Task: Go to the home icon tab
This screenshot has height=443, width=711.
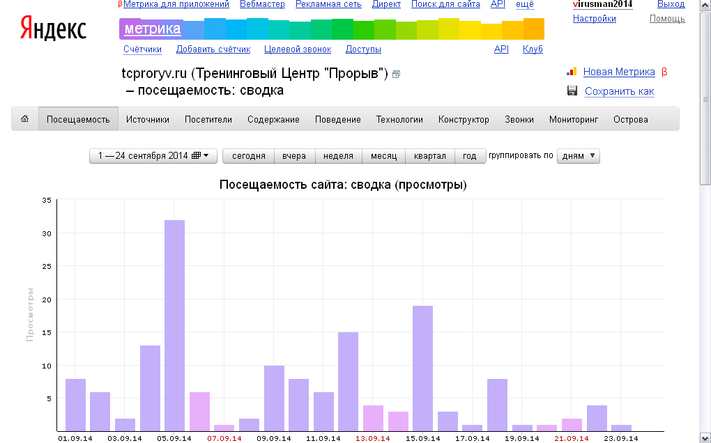Action: pyautogui.click(x=25, y=118)
